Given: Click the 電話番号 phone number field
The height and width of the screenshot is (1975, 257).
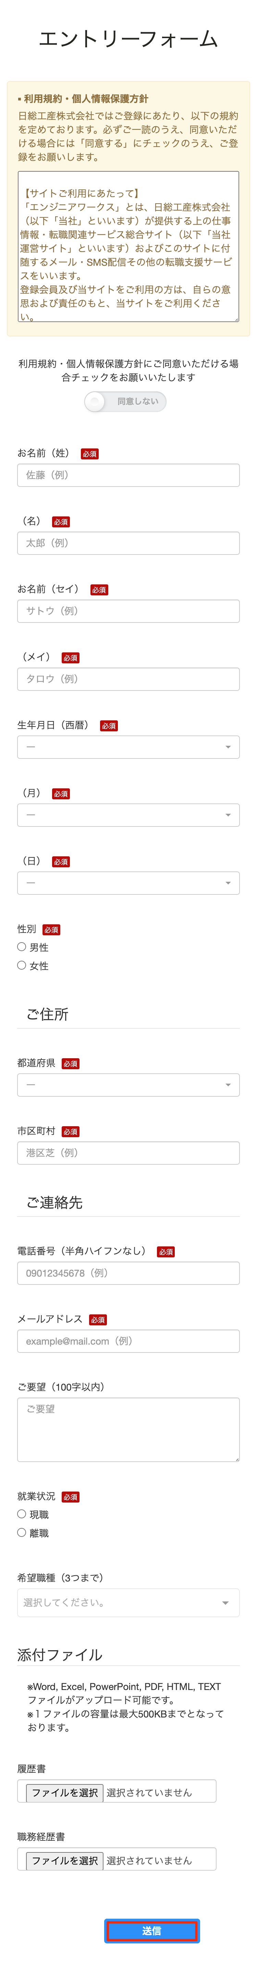Looking at the screenshot, I should tap(128, 1274).
